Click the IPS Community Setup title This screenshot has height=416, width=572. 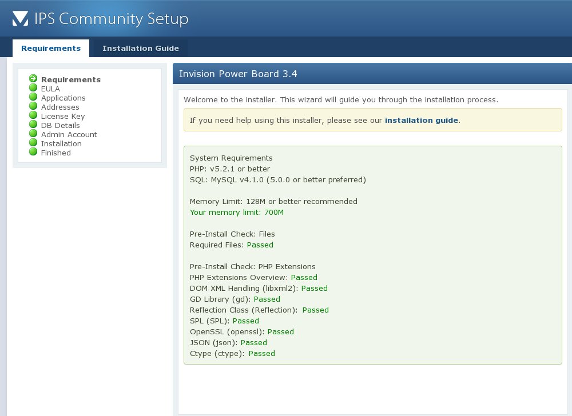pyautogui.click(x=112, y=19)
